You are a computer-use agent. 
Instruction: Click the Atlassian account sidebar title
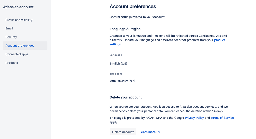pyautogui.click(x=18, y=7)
